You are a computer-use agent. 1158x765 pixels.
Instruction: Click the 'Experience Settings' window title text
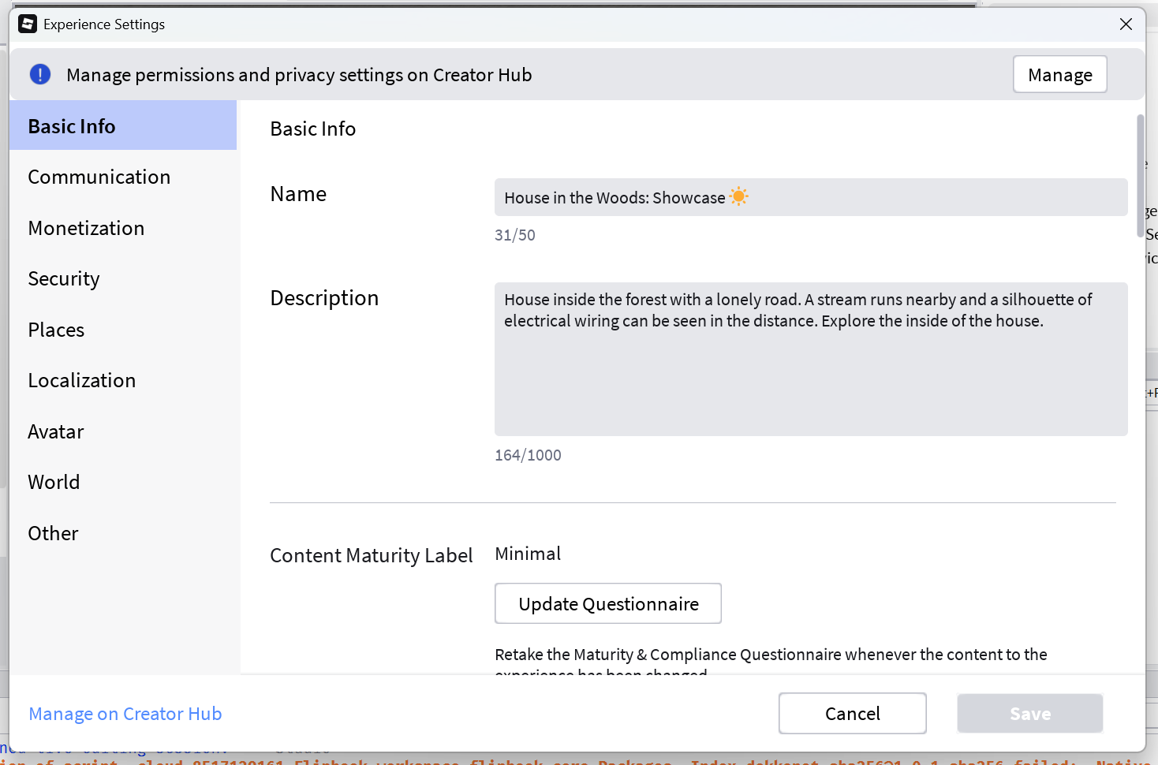click(104, 24)
